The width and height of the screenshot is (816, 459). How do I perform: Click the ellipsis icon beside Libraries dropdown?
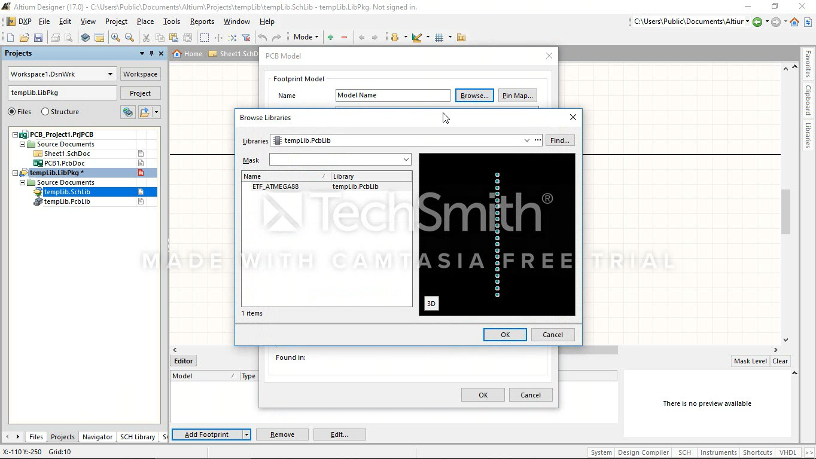(538, 140)
